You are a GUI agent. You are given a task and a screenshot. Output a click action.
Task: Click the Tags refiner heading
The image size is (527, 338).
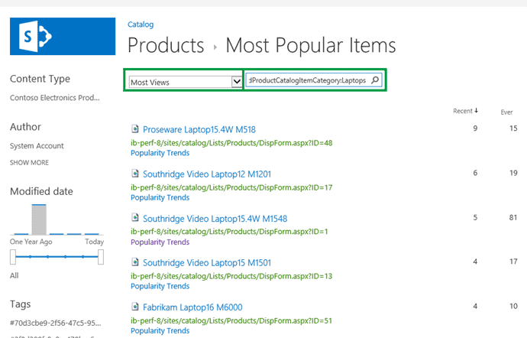[20, 304]
